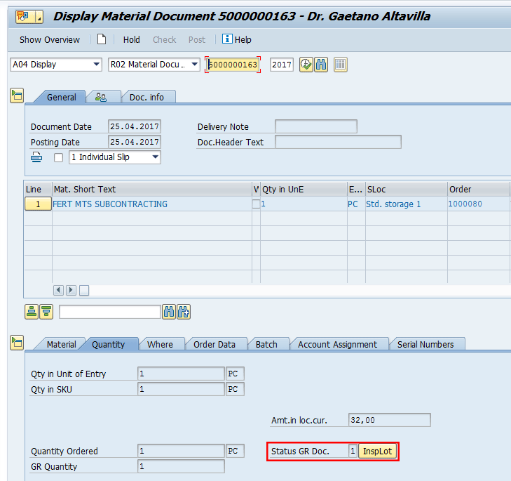Click the sort ascending icon under item table
Viewport: 511px width, 481px height.
point(31,312)
